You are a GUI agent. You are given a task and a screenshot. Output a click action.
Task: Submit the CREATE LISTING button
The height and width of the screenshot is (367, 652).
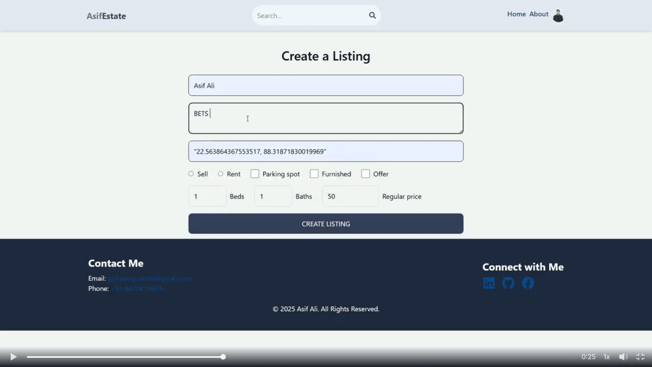pyautogui.click(x=326, y=224)
